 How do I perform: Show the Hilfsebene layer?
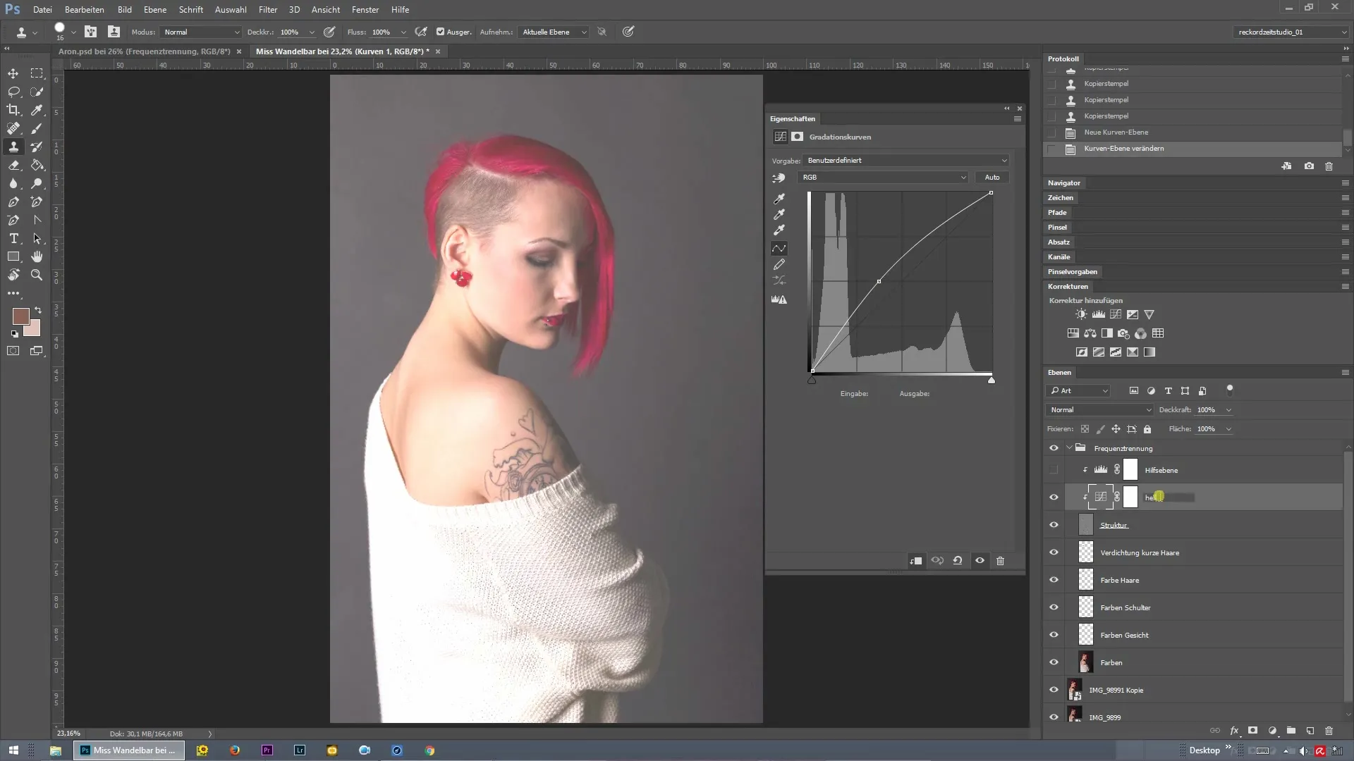pyautogui.click(x=1054, y=470)
